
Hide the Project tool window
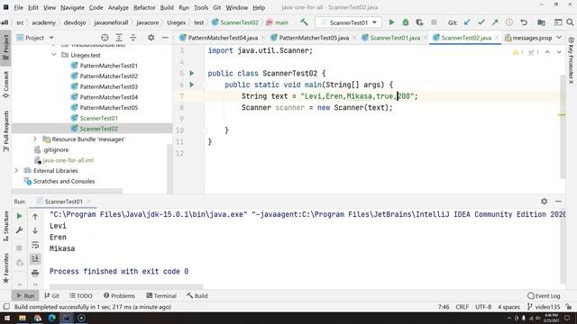165,38
